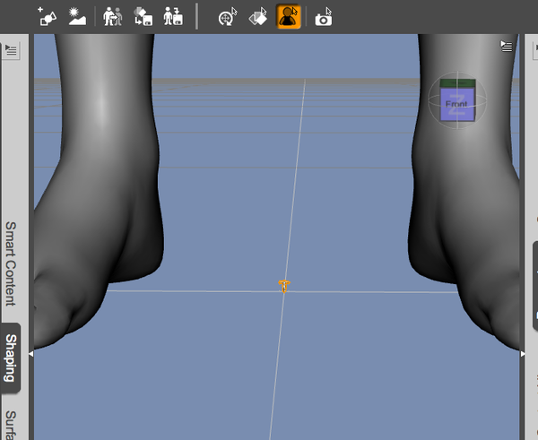This screenshot has height=440, width=538.
Task: Open the left pane options menu icon
Action: 11,50
